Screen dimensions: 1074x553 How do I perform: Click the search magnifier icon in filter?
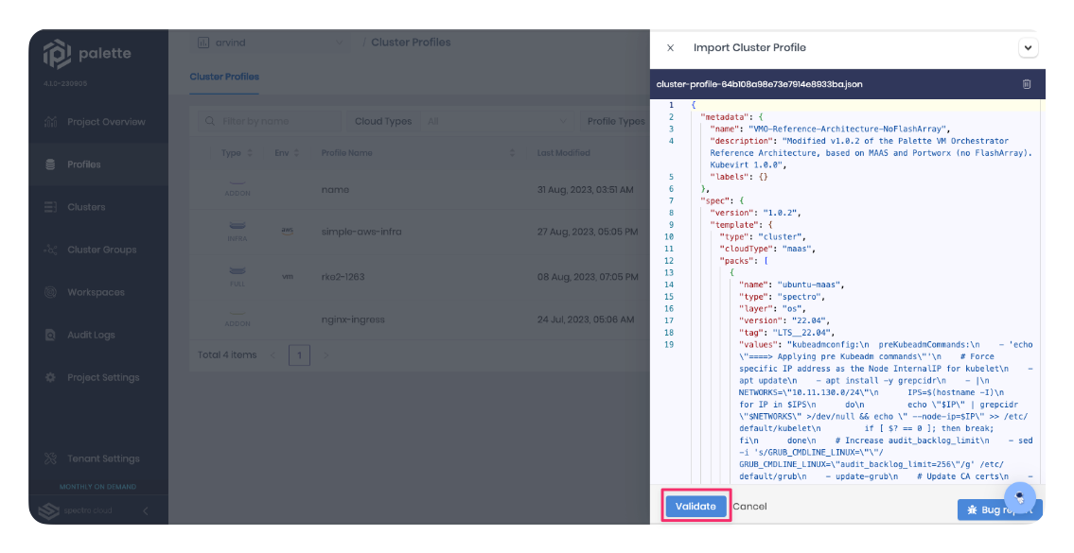[x=209, y=121]
